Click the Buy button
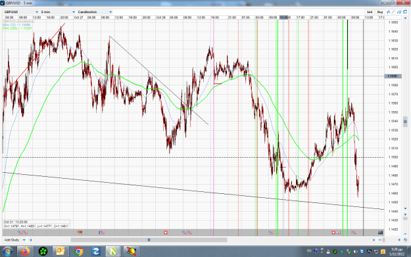Viewport: 411px width, 257px height. point(380,12)
